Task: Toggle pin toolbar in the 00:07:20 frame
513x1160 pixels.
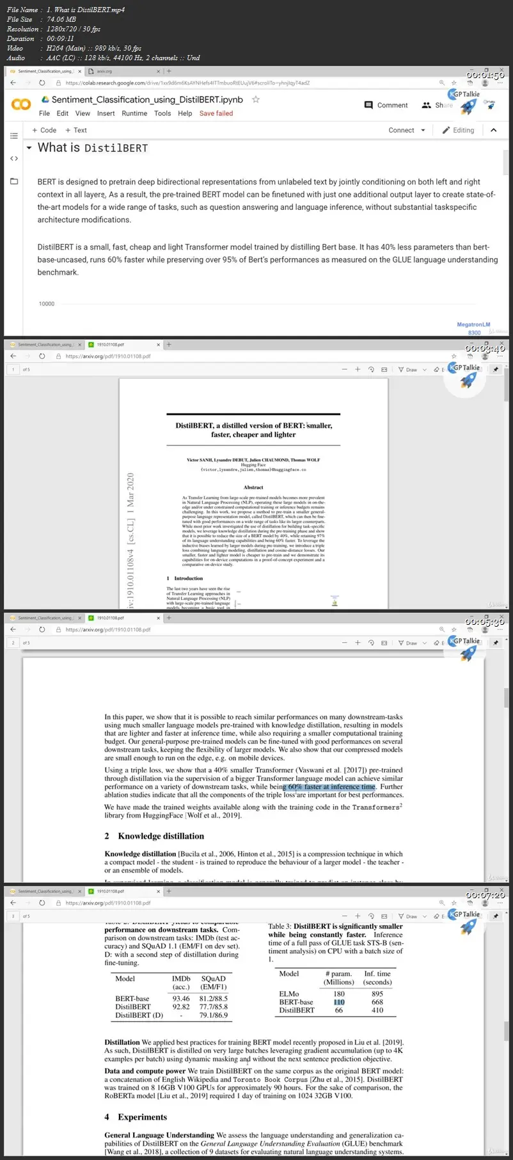Action: 495,916
